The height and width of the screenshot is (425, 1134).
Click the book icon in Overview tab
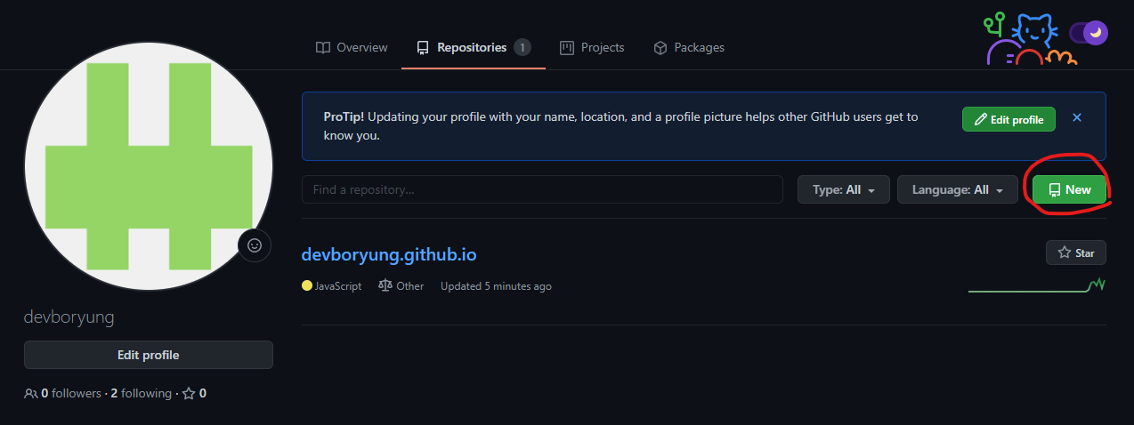[x=323, y=47]
